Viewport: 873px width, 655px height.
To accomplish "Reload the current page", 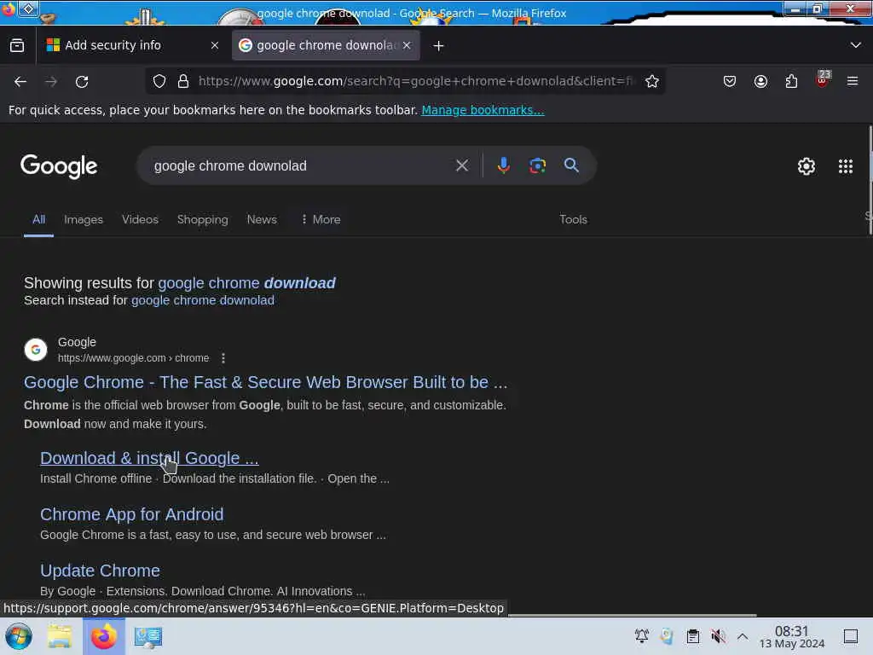I will (x=82, y=81).
